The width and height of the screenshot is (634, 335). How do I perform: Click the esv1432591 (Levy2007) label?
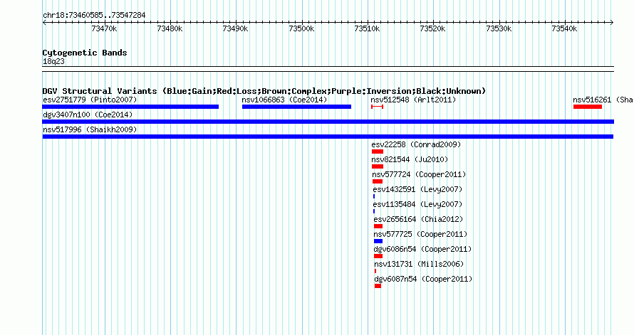click(x=417, y=189)
